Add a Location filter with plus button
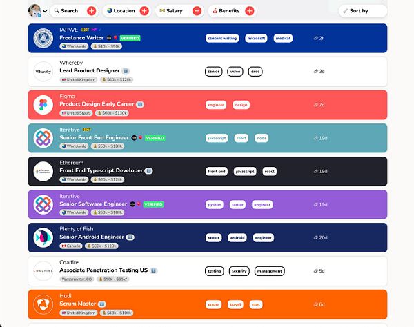414x327 pixels. pos(144,11)
